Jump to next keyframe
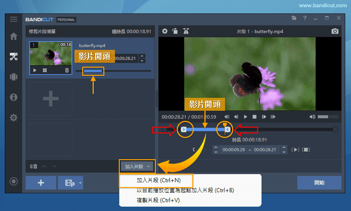 [x=273, y=117]
